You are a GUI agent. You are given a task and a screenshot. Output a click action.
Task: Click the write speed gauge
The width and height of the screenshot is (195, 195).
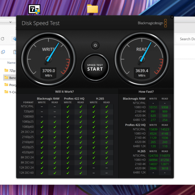click(48, 59)
